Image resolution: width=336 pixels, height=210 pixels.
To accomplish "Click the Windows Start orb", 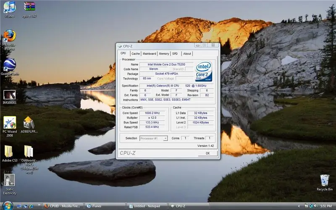I will (8, 206).
